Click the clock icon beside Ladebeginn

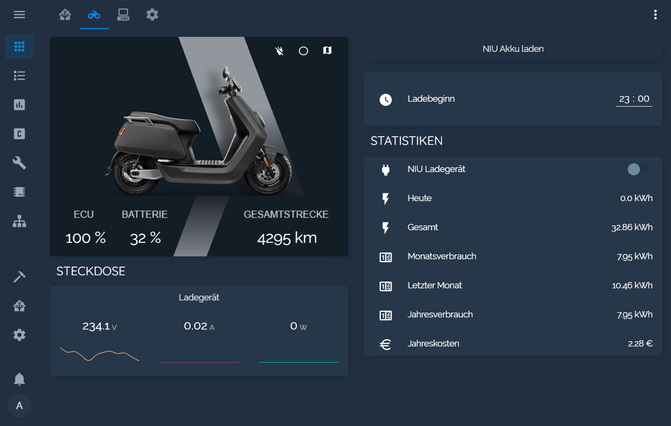tap(386, 99)
